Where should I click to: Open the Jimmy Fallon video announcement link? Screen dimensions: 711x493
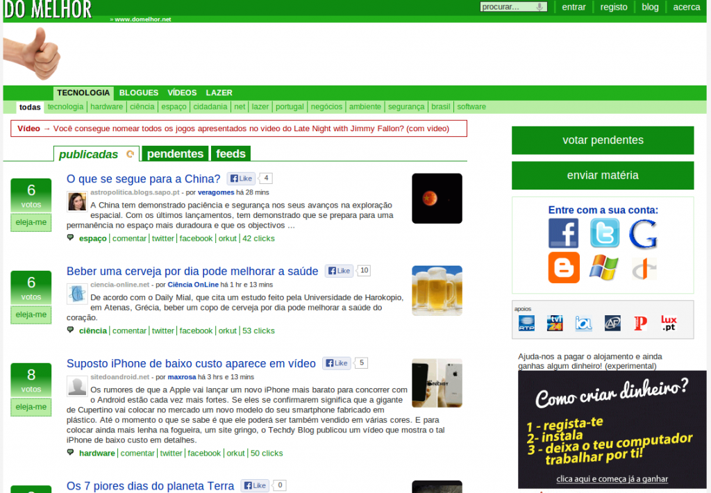(x=251, y=128)
